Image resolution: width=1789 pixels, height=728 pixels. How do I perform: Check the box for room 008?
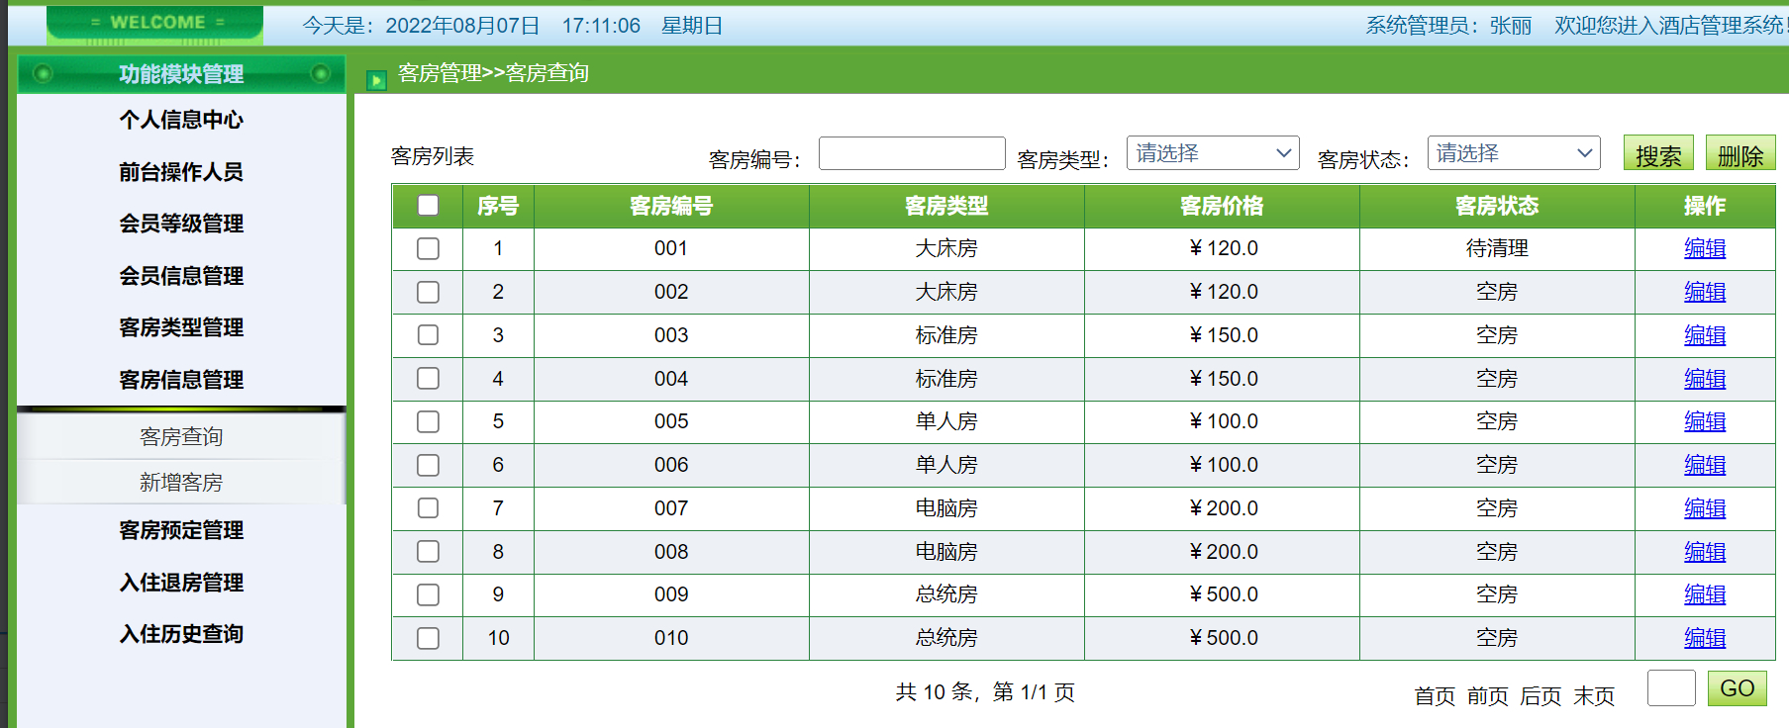click(x=428, y=551)
